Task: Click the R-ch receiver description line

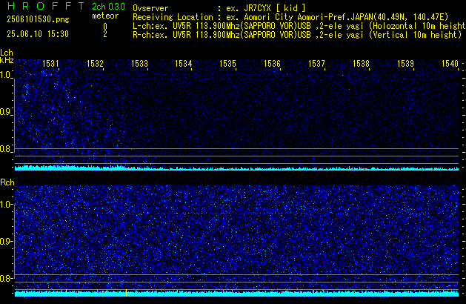Action: tap(297, 35)
